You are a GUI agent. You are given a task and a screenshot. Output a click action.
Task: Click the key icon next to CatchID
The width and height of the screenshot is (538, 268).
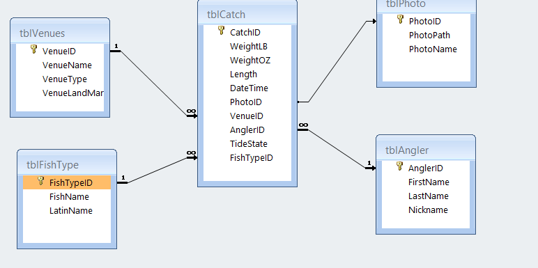point(222,31)
